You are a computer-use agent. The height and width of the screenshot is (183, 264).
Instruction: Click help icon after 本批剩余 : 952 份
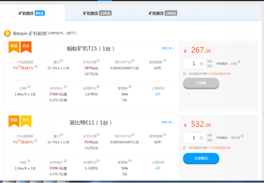tap(242, 136)
